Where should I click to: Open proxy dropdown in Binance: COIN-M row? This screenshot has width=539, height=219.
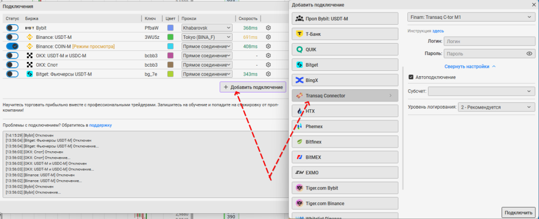coord(207,46)
